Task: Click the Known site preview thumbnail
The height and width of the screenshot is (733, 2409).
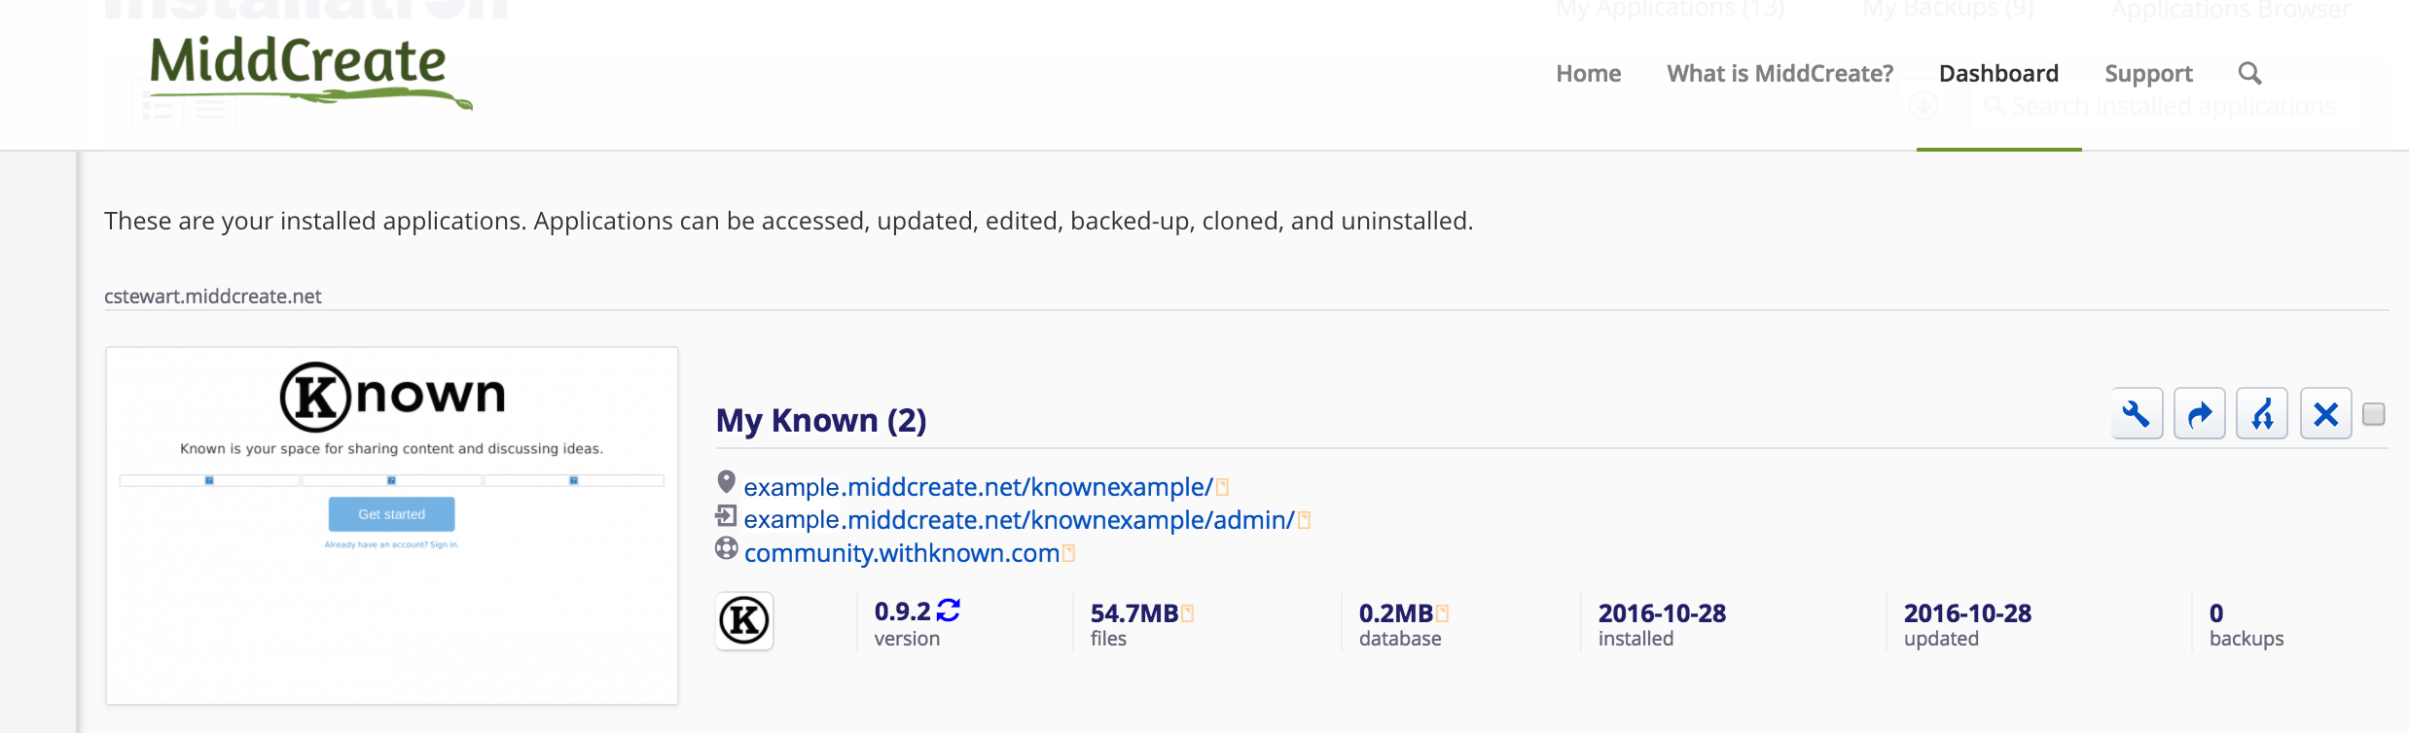Action: tap(392, 525)
